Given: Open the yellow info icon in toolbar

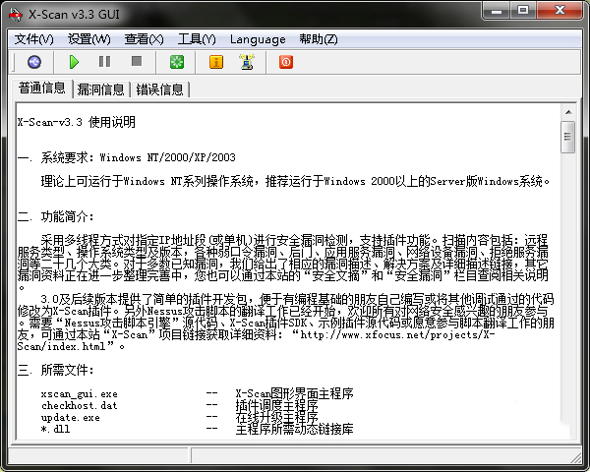Looking at the screenshot, I should click(x=216, y=62).
